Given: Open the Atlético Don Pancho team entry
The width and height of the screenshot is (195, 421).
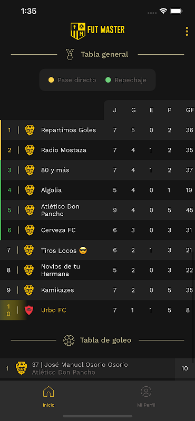Looking at the screenshot, I should click(97, 210).
